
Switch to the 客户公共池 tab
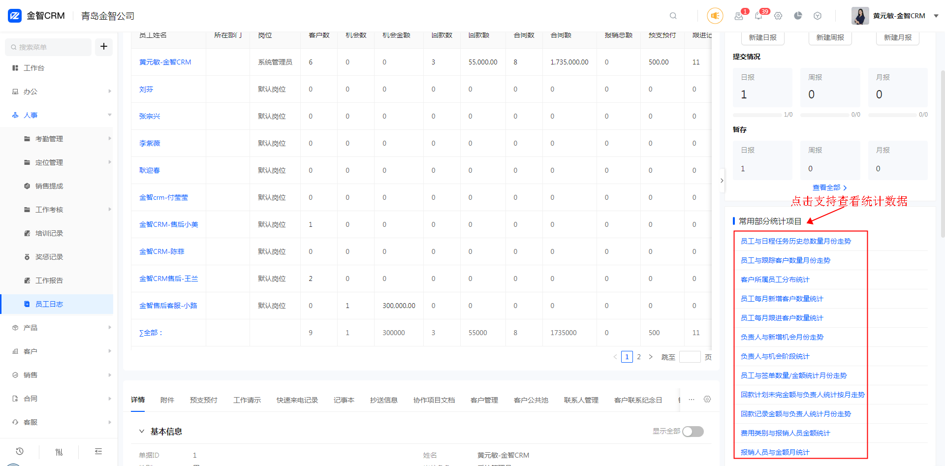tap(531, 400)
